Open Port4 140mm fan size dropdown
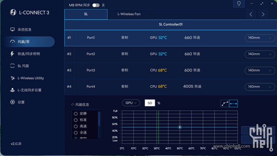This screenshot has width=277, height=156. [260, 87]
